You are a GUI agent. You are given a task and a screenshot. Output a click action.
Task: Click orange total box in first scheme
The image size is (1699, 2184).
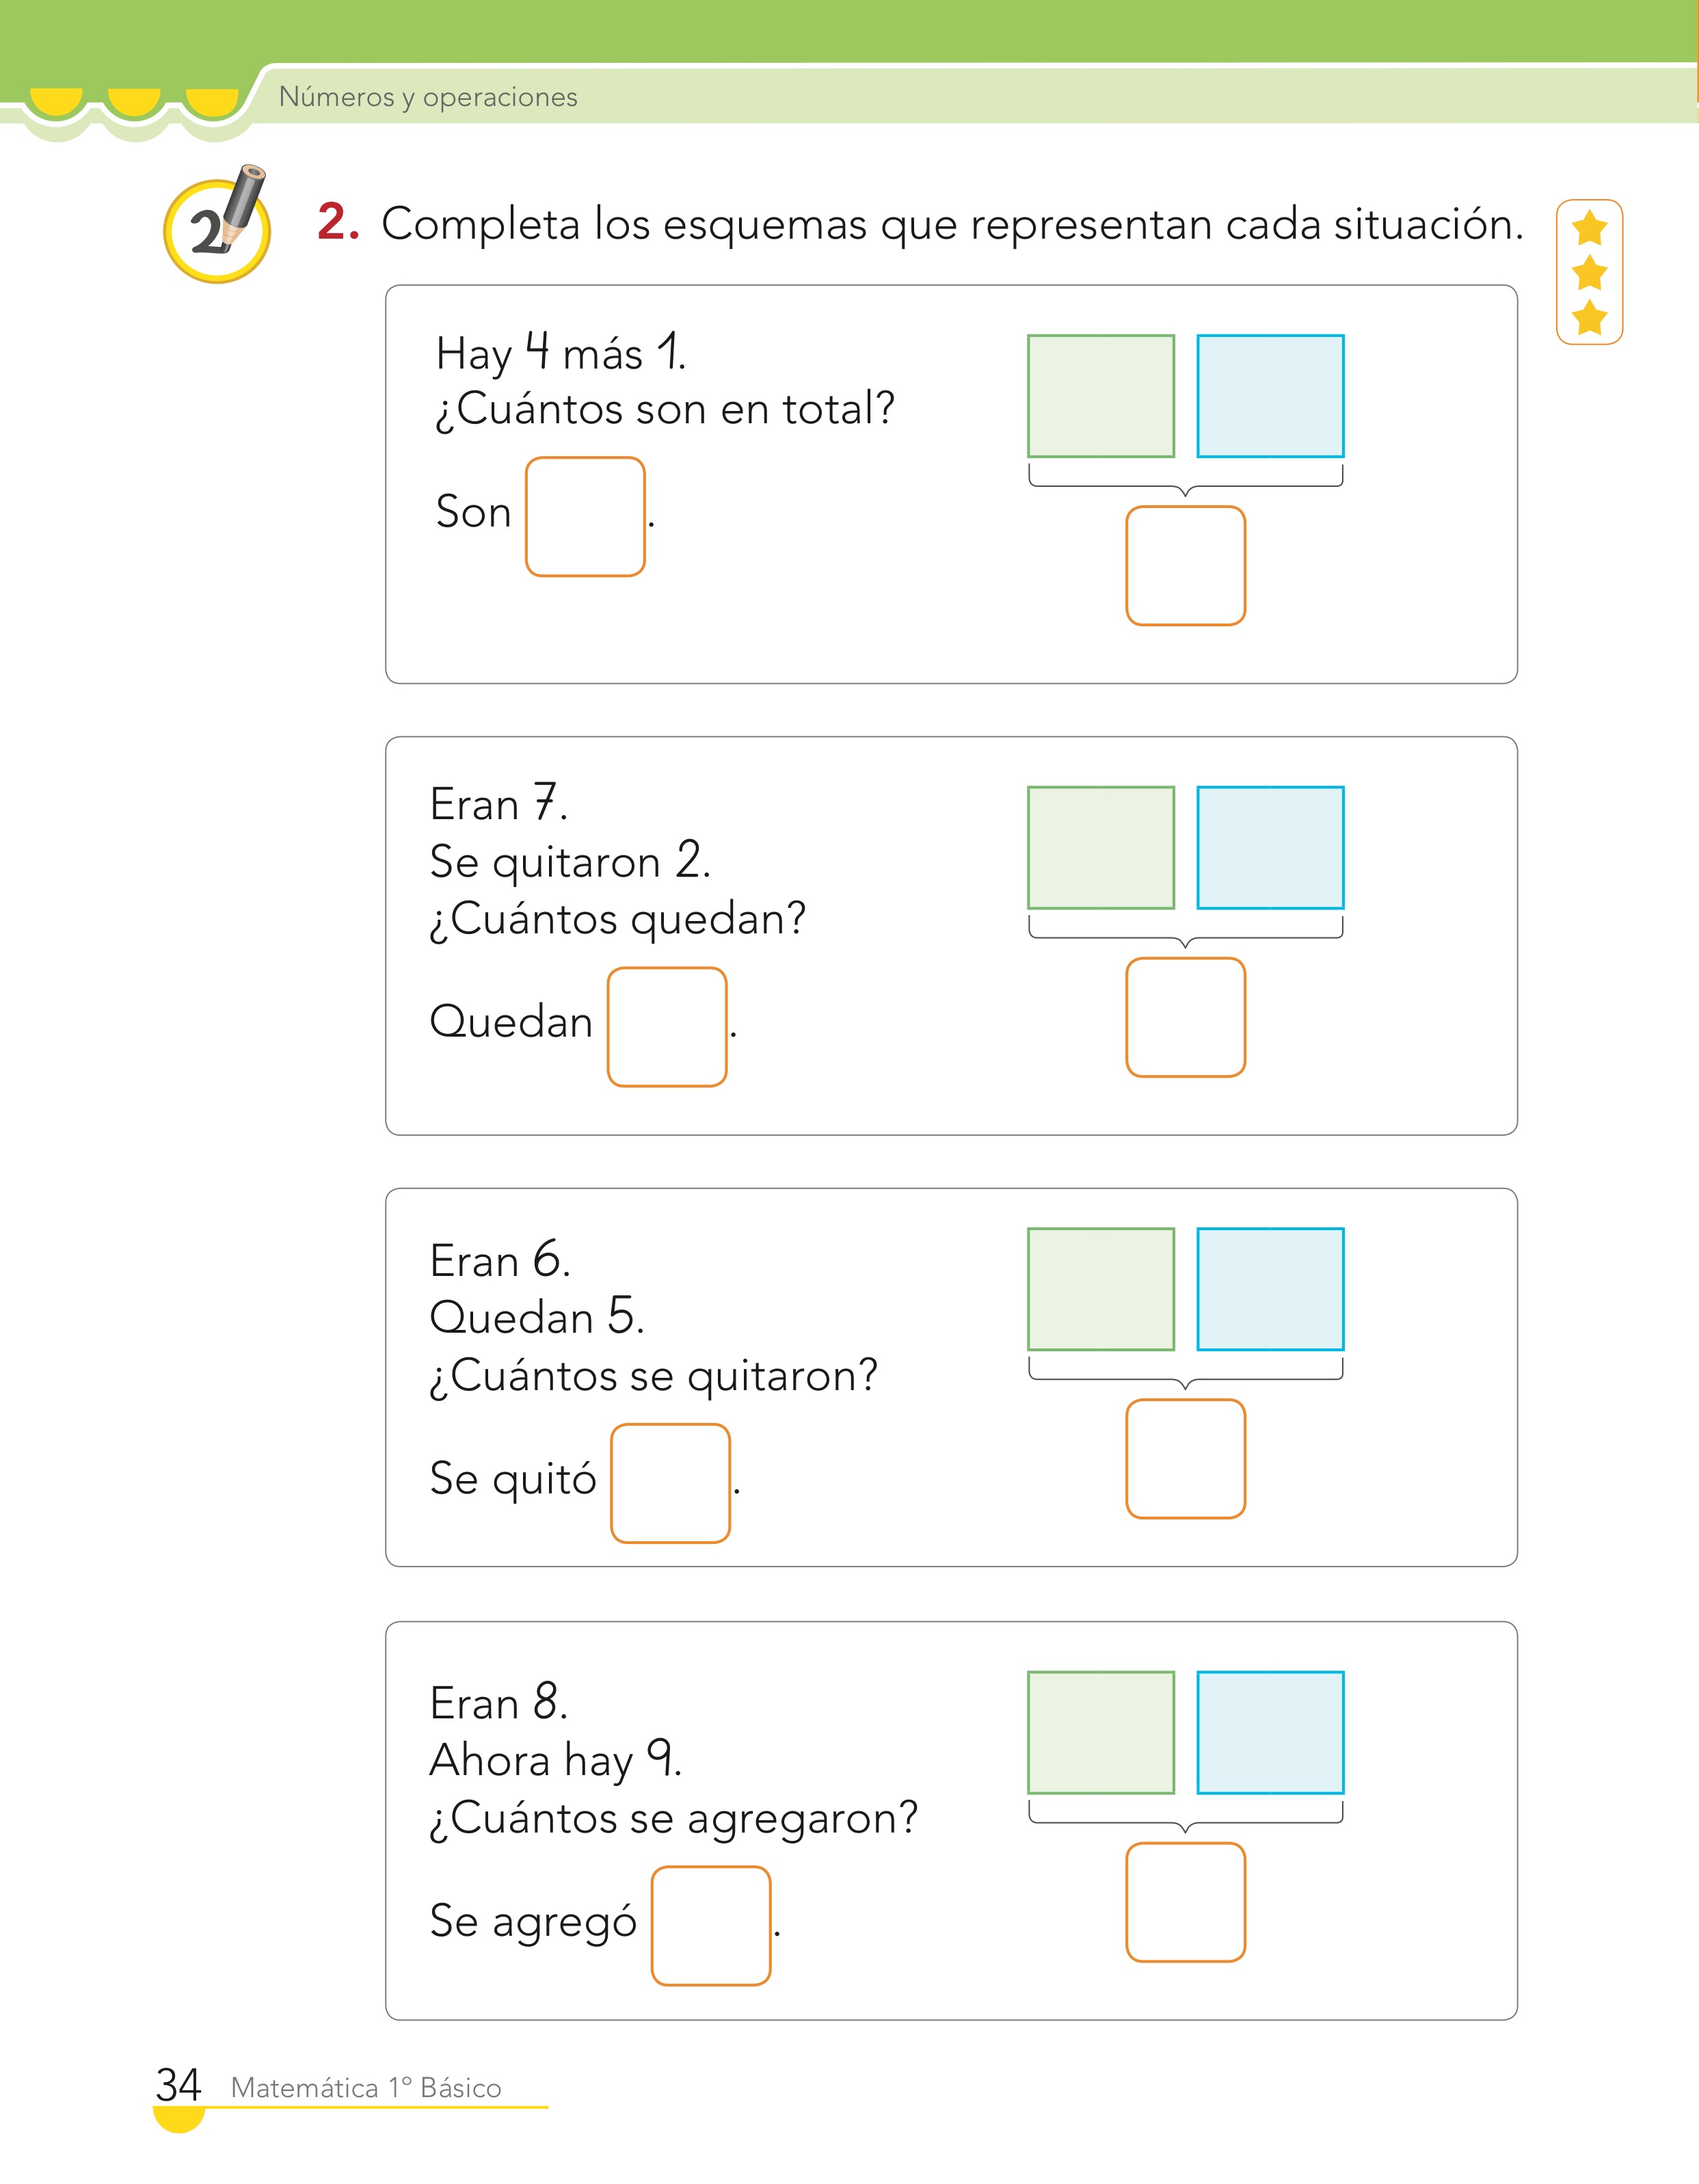coord(1185,566)
